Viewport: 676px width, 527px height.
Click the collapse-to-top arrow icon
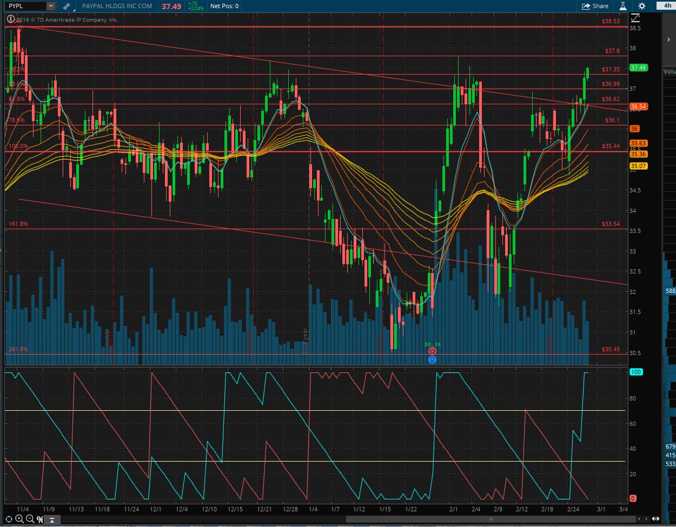(x=52, y=519)
